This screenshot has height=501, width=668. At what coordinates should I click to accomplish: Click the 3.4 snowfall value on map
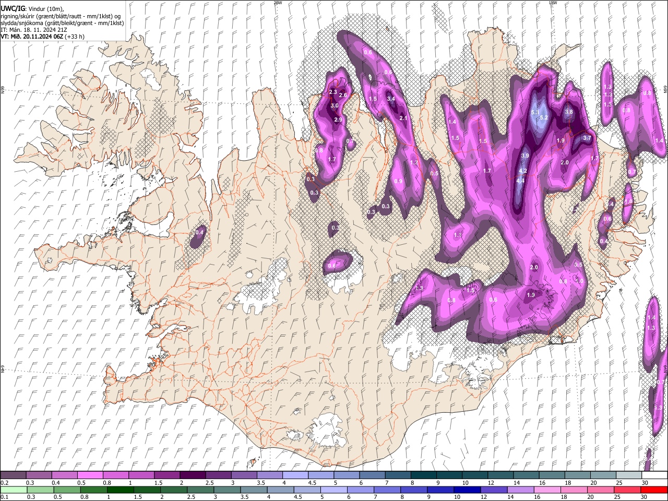tap(390, 99)
